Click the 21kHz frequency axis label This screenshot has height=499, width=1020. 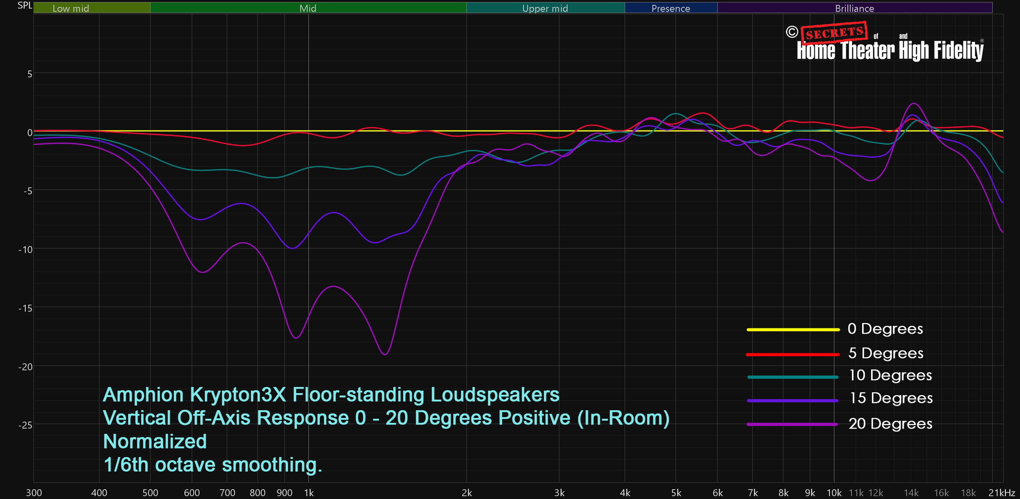(1002, 493)
